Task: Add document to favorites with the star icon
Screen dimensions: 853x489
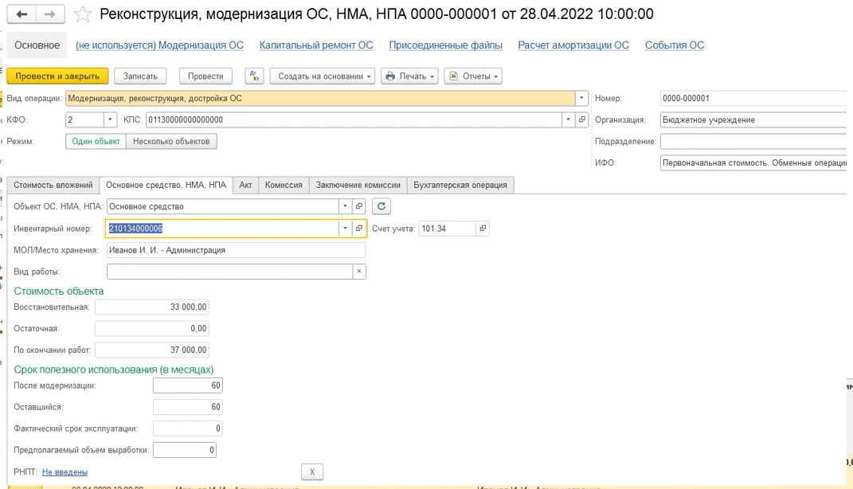Action: click(x=82, y=14)
